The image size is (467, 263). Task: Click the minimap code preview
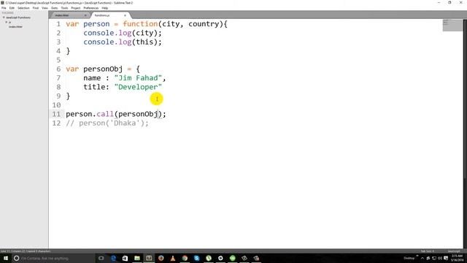[452, 26]
